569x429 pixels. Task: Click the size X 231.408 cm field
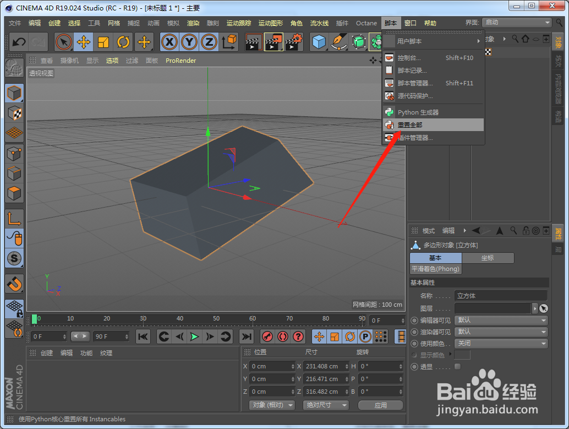click(326, 366)
